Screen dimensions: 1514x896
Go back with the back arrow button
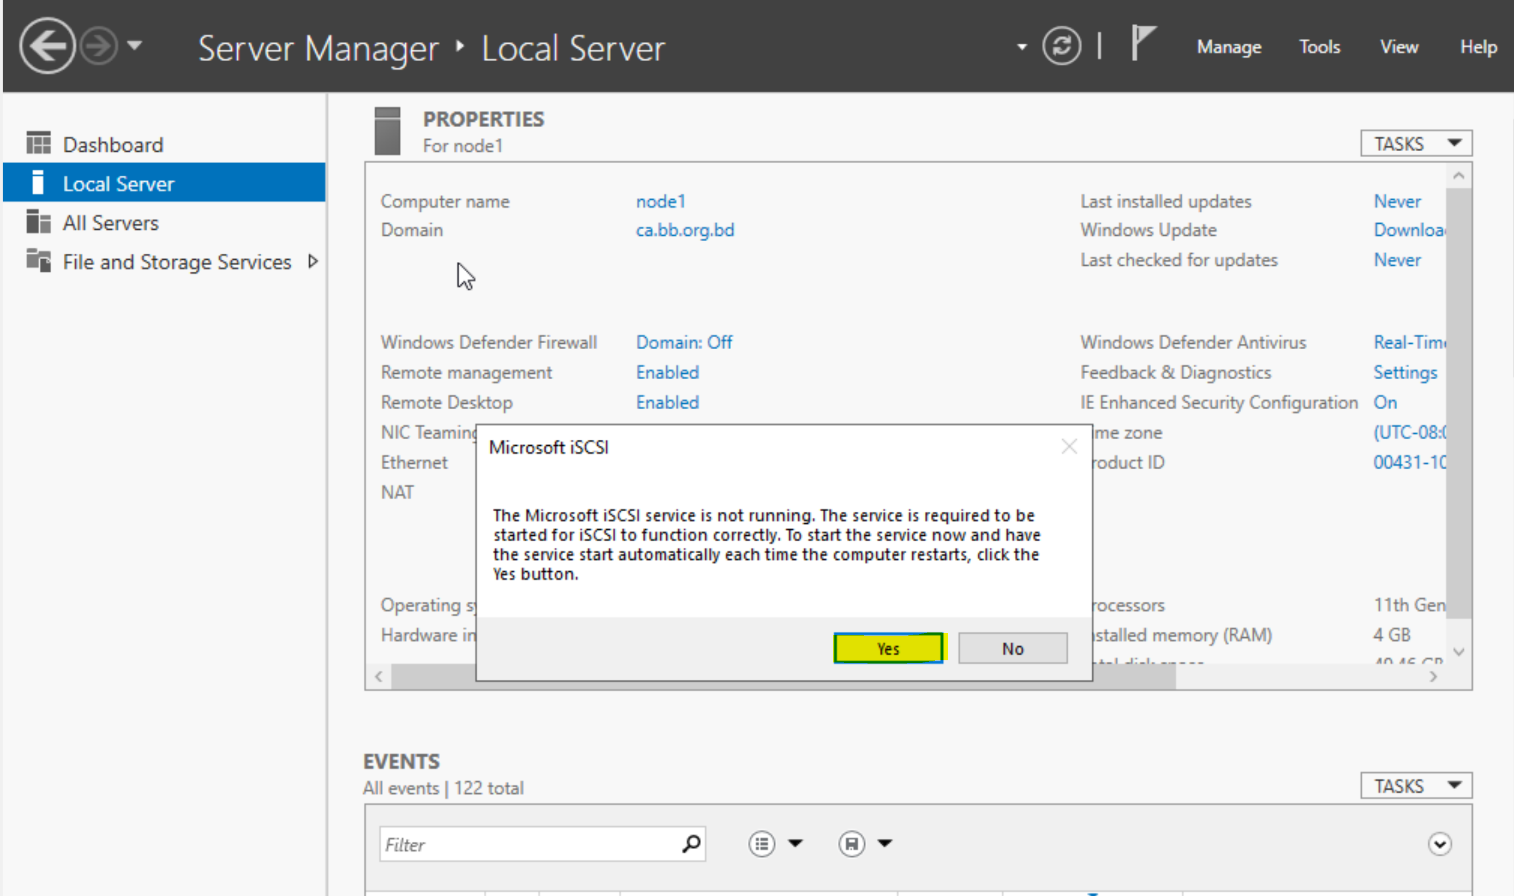coord(47,45)
